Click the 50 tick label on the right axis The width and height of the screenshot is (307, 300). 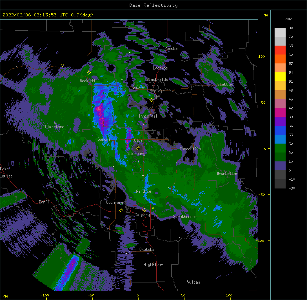[x=263, y=102]
